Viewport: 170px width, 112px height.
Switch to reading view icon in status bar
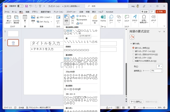click(129, 107)
